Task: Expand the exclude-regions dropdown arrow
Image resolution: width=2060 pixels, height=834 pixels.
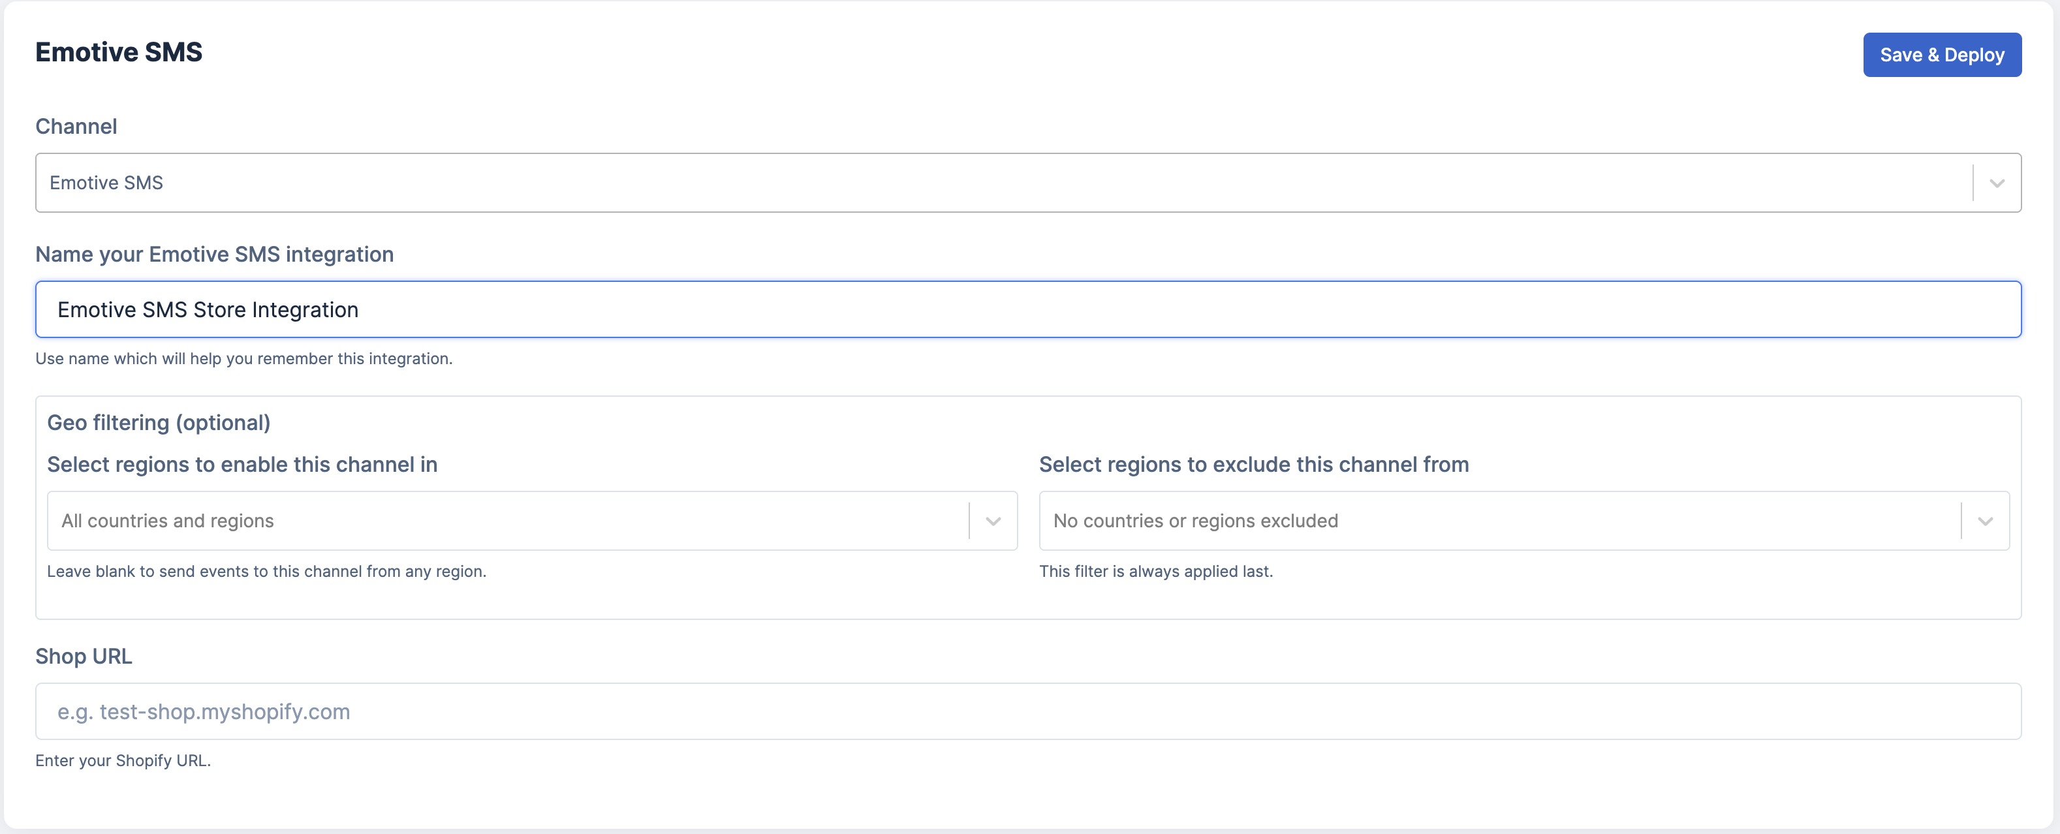Action: tap(1984, 521)
